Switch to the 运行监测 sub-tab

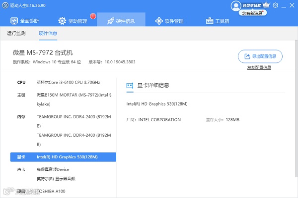tap(16, 33)
